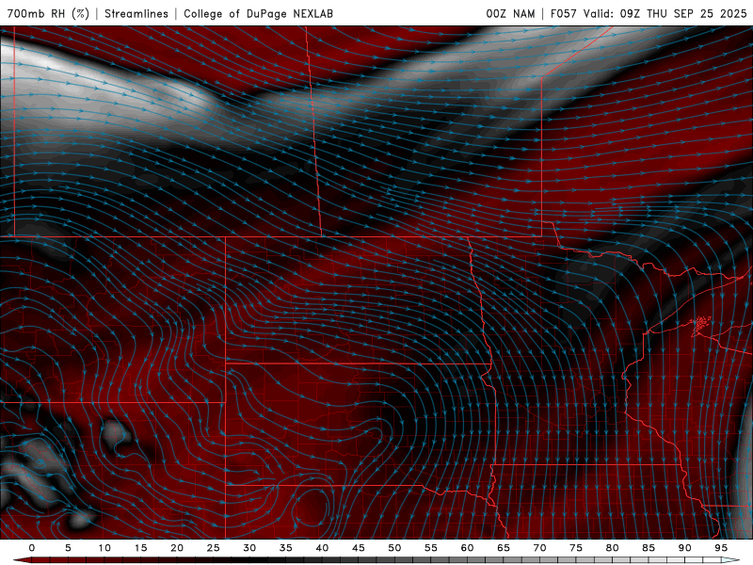Click the colorbar label '60'
Image resolution: width=753 pixels, height=565 pixels.
[467, 548]
